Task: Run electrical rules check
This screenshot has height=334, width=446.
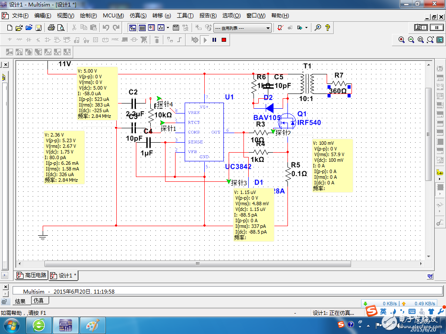Action: 280,27
